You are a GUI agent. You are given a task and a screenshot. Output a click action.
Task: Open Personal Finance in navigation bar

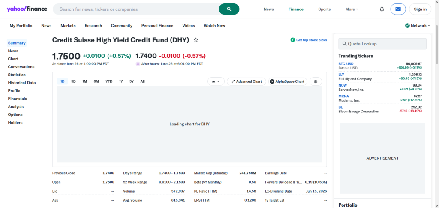(157, 25)
